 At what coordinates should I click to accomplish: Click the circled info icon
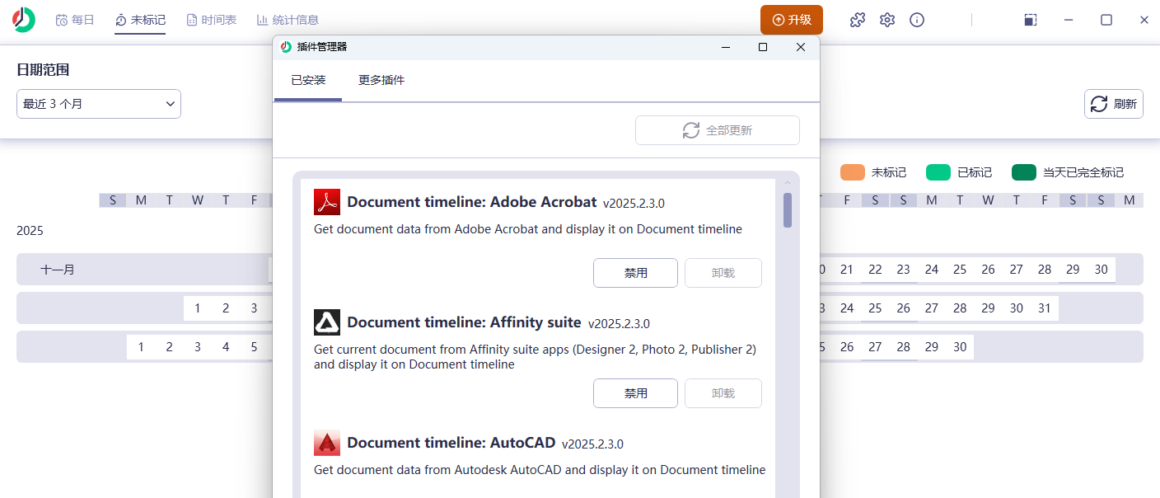click(916, 19)
